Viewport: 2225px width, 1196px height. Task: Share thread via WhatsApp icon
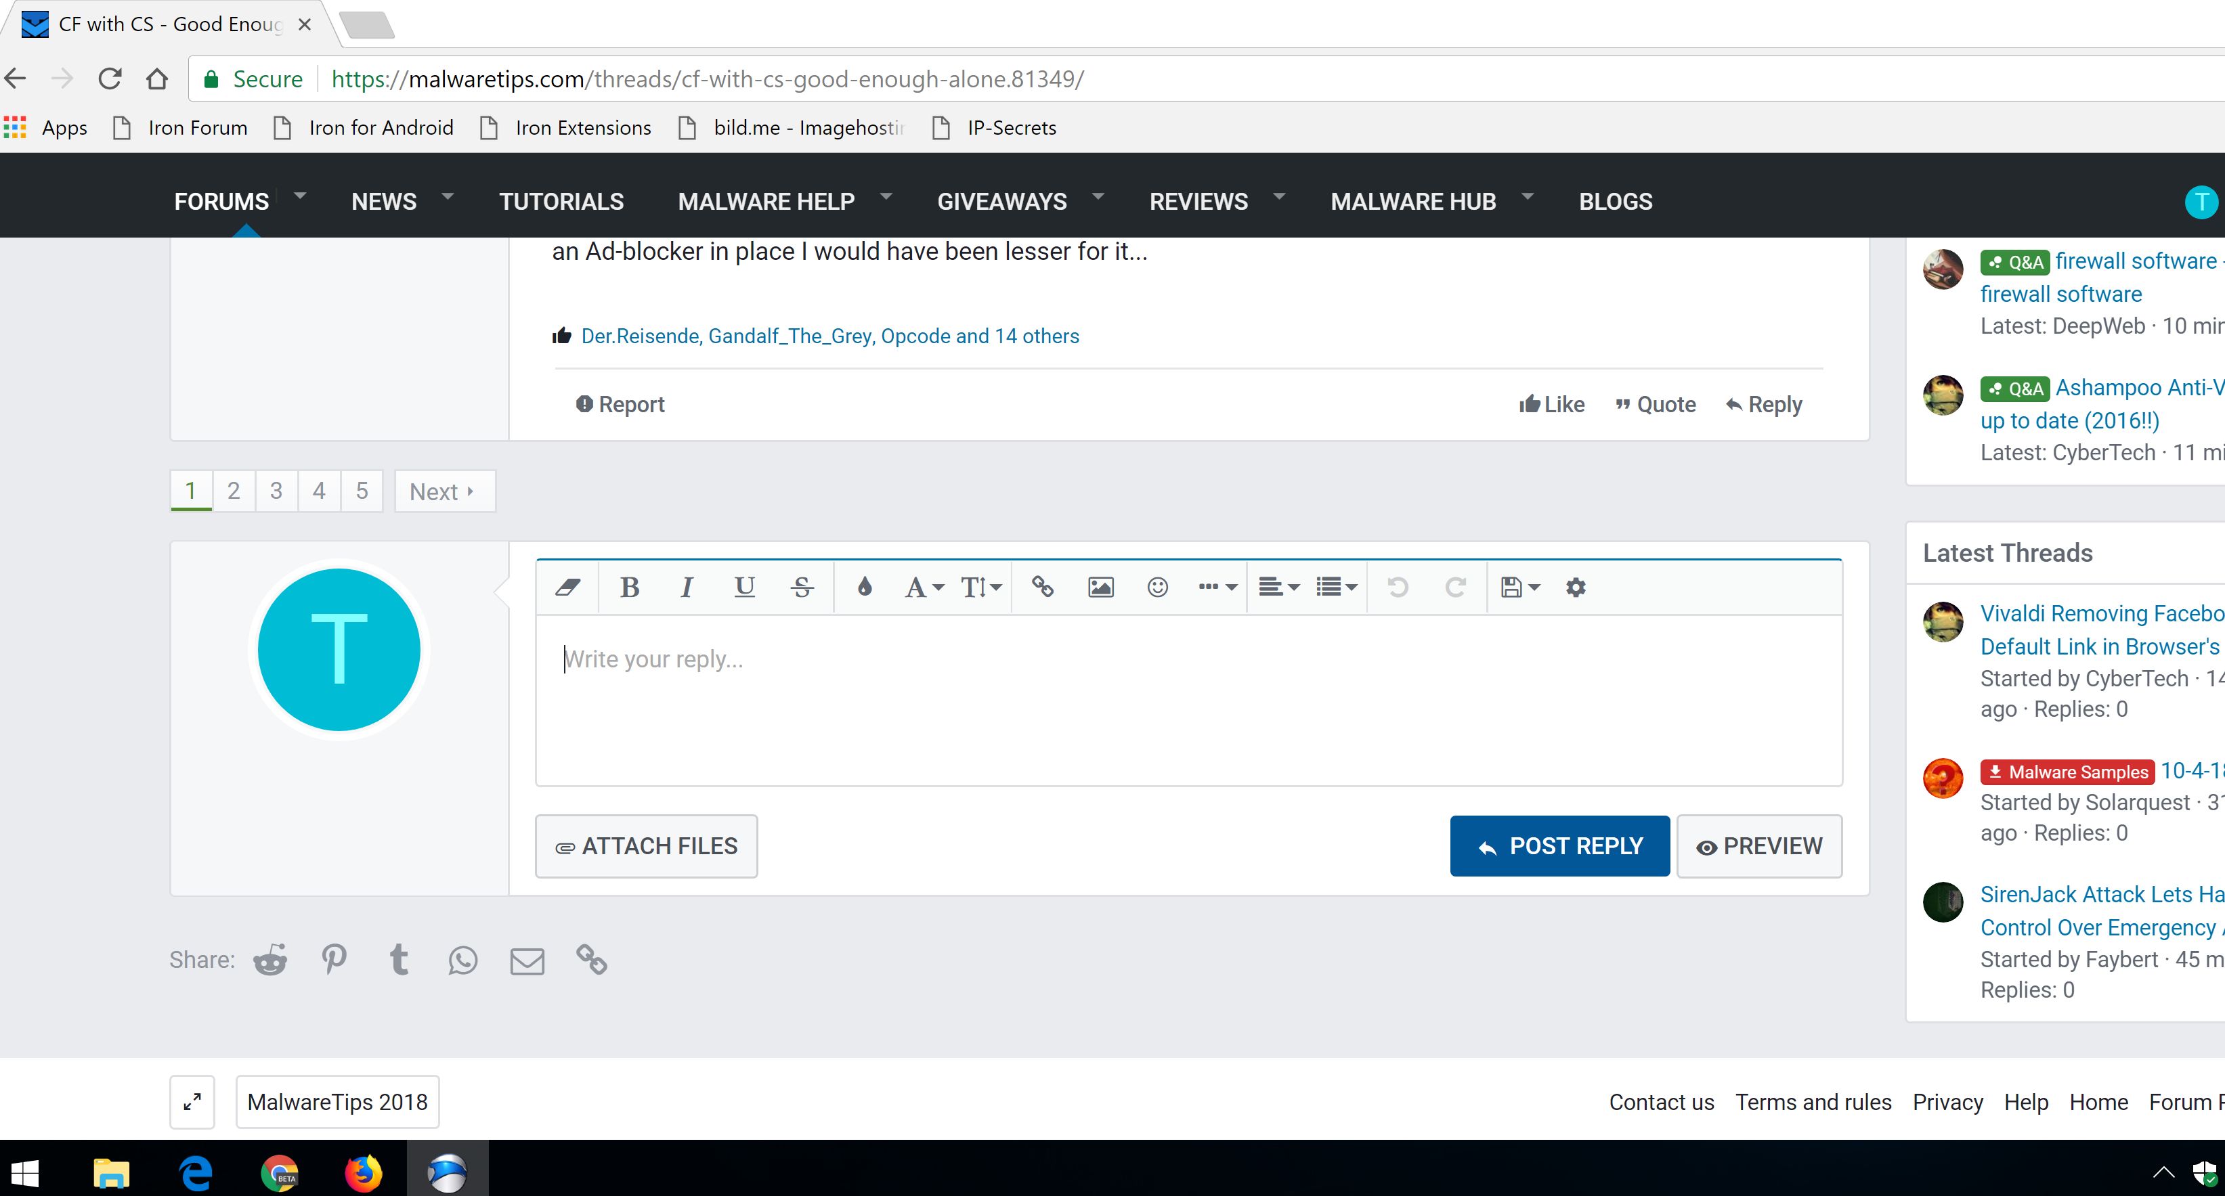463,959
